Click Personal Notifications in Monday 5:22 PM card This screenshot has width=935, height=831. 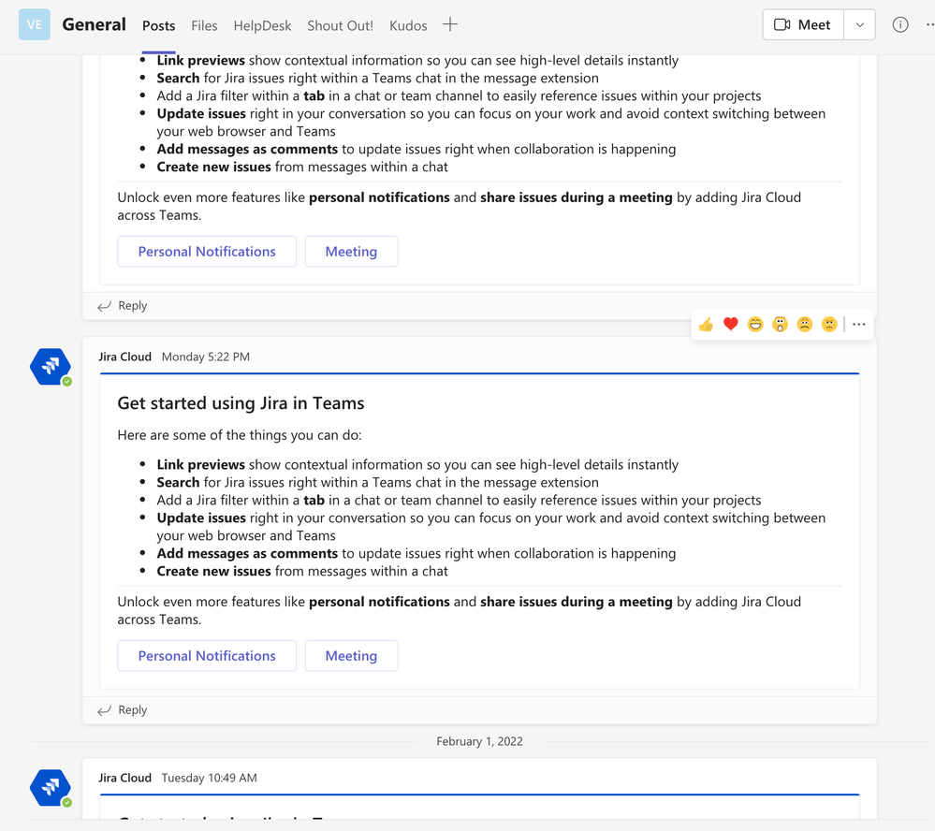(207, 656)
